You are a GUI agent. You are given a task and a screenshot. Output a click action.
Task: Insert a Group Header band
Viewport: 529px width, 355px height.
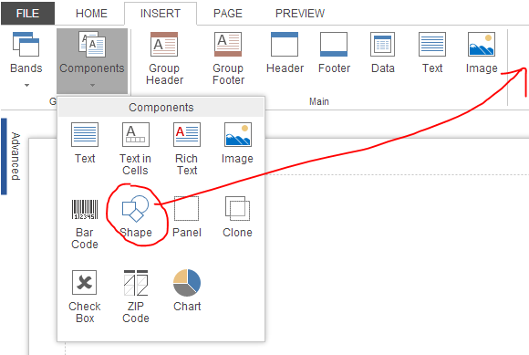pos(164,58)
